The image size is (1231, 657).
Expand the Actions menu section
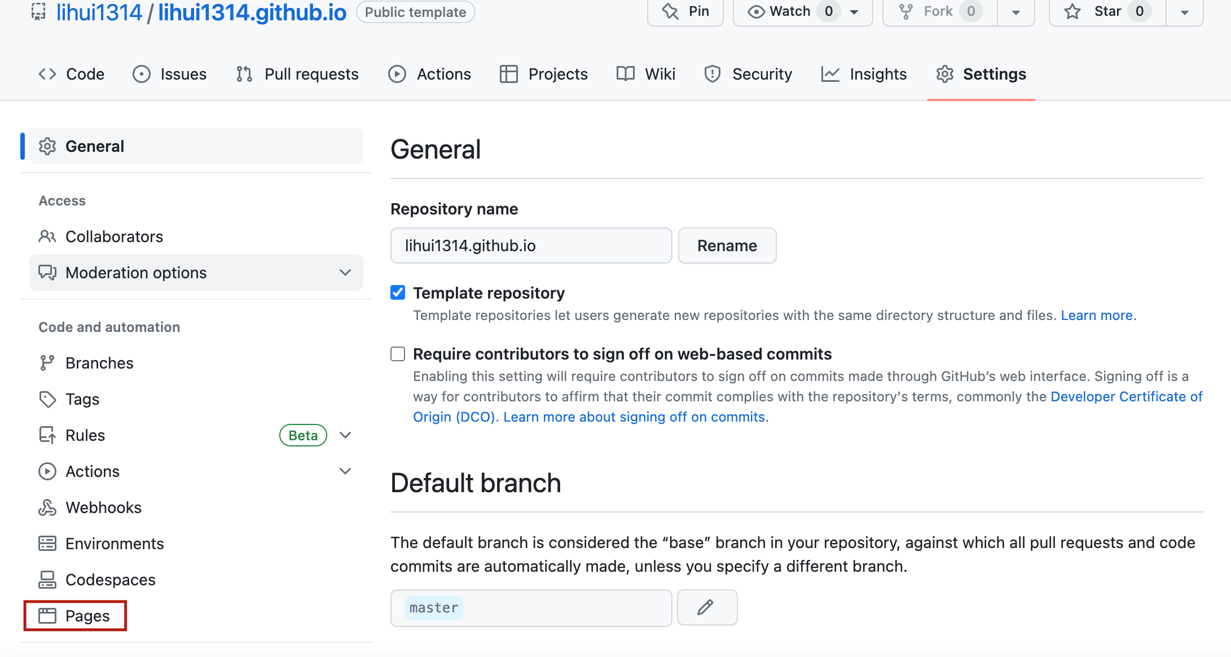(346, 471)
